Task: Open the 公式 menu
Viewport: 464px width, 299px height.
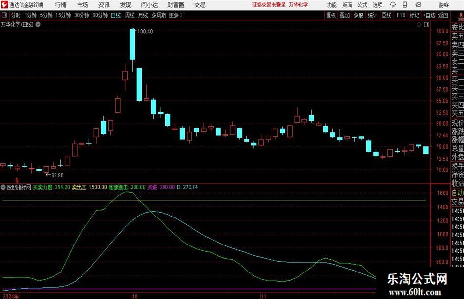Action: 362,5
